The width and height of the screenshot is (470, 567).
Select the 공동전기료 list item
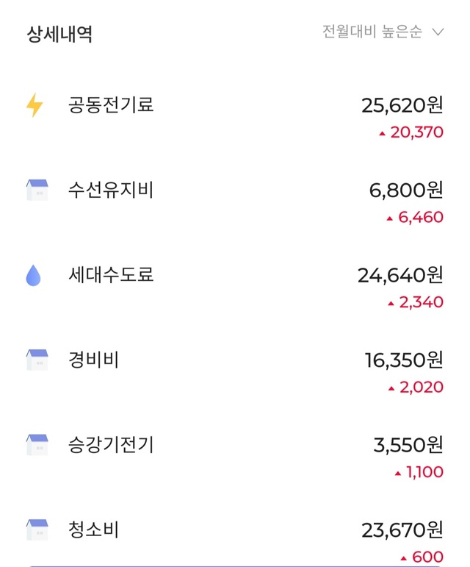click(111, 105)
